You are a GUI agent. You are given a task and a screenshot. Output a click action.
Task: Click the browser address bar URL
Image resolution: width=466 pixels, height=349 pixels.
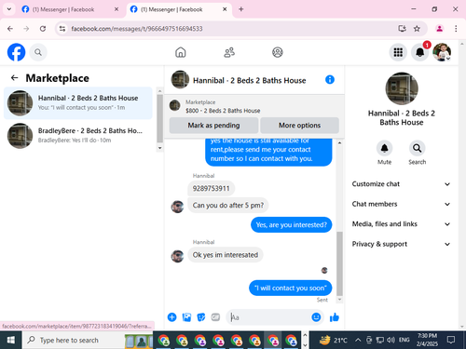pos(137,29)
